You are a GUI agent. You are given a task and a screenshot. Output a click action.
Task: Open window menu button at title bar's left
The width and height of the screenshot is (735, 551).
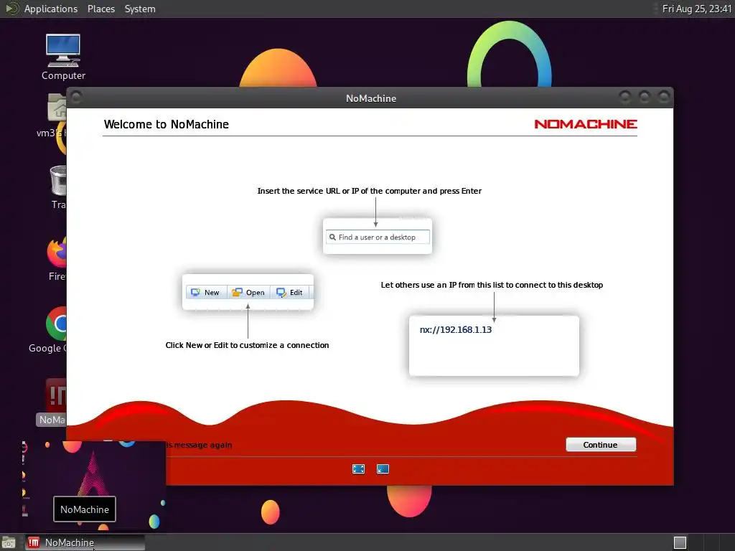[76, 98]
